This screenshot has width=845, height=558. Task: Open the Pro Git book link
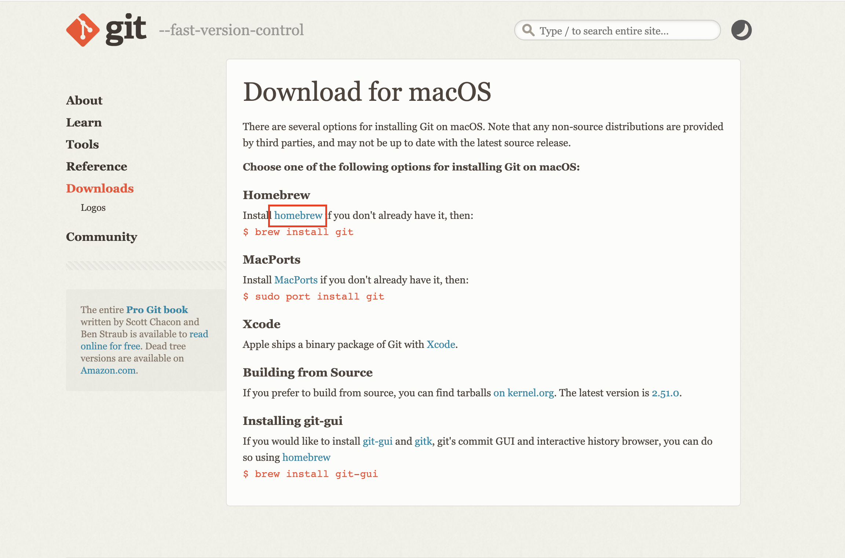click(x=157, y=310)
